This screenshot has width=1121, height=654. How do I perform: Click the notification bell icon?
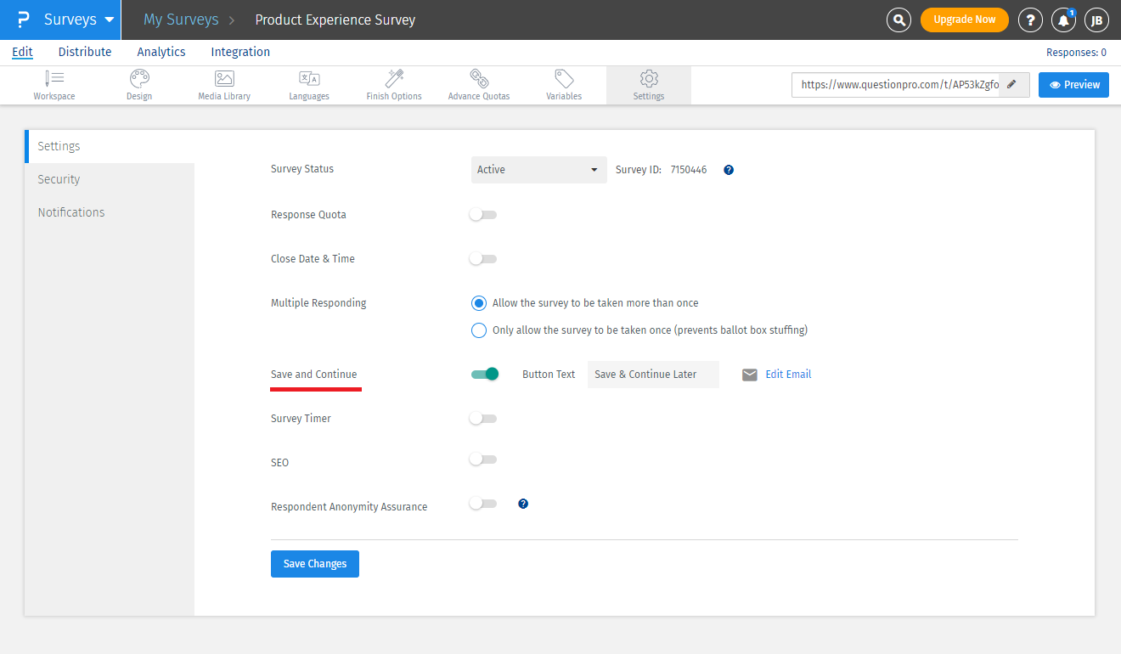1063,20
